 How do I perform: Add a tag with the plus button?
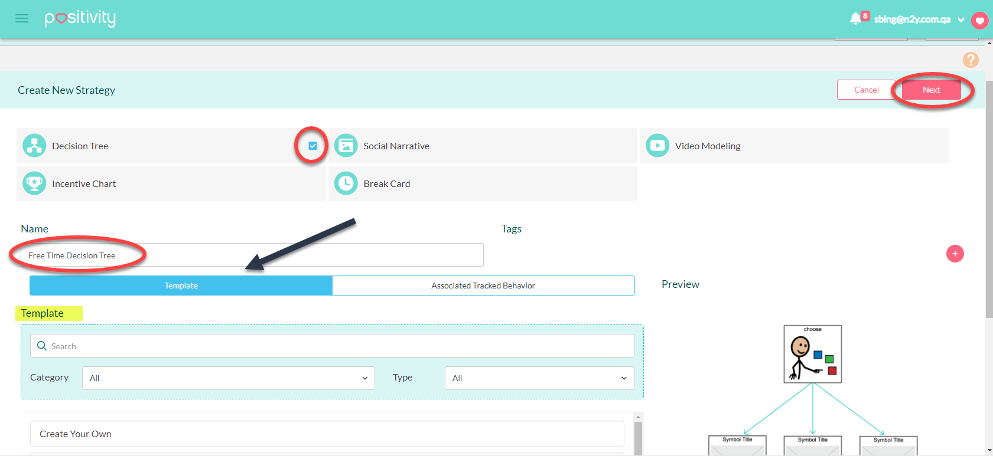tap(955, 254)
